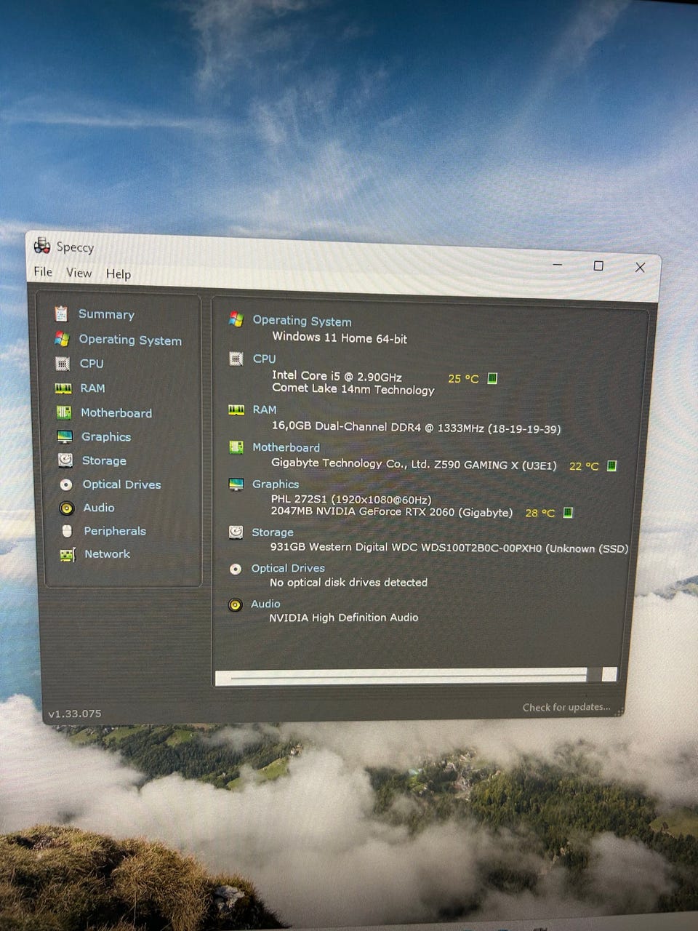Open the Help menu
Screen dimensions: 698x931
(119, 274)
